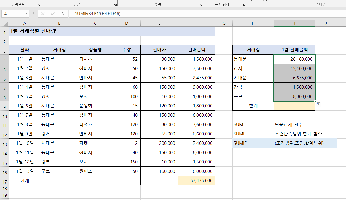Open the Auto Fill Options button
The height and width of the screenshot is (200, 346).
tap(319, 104)
